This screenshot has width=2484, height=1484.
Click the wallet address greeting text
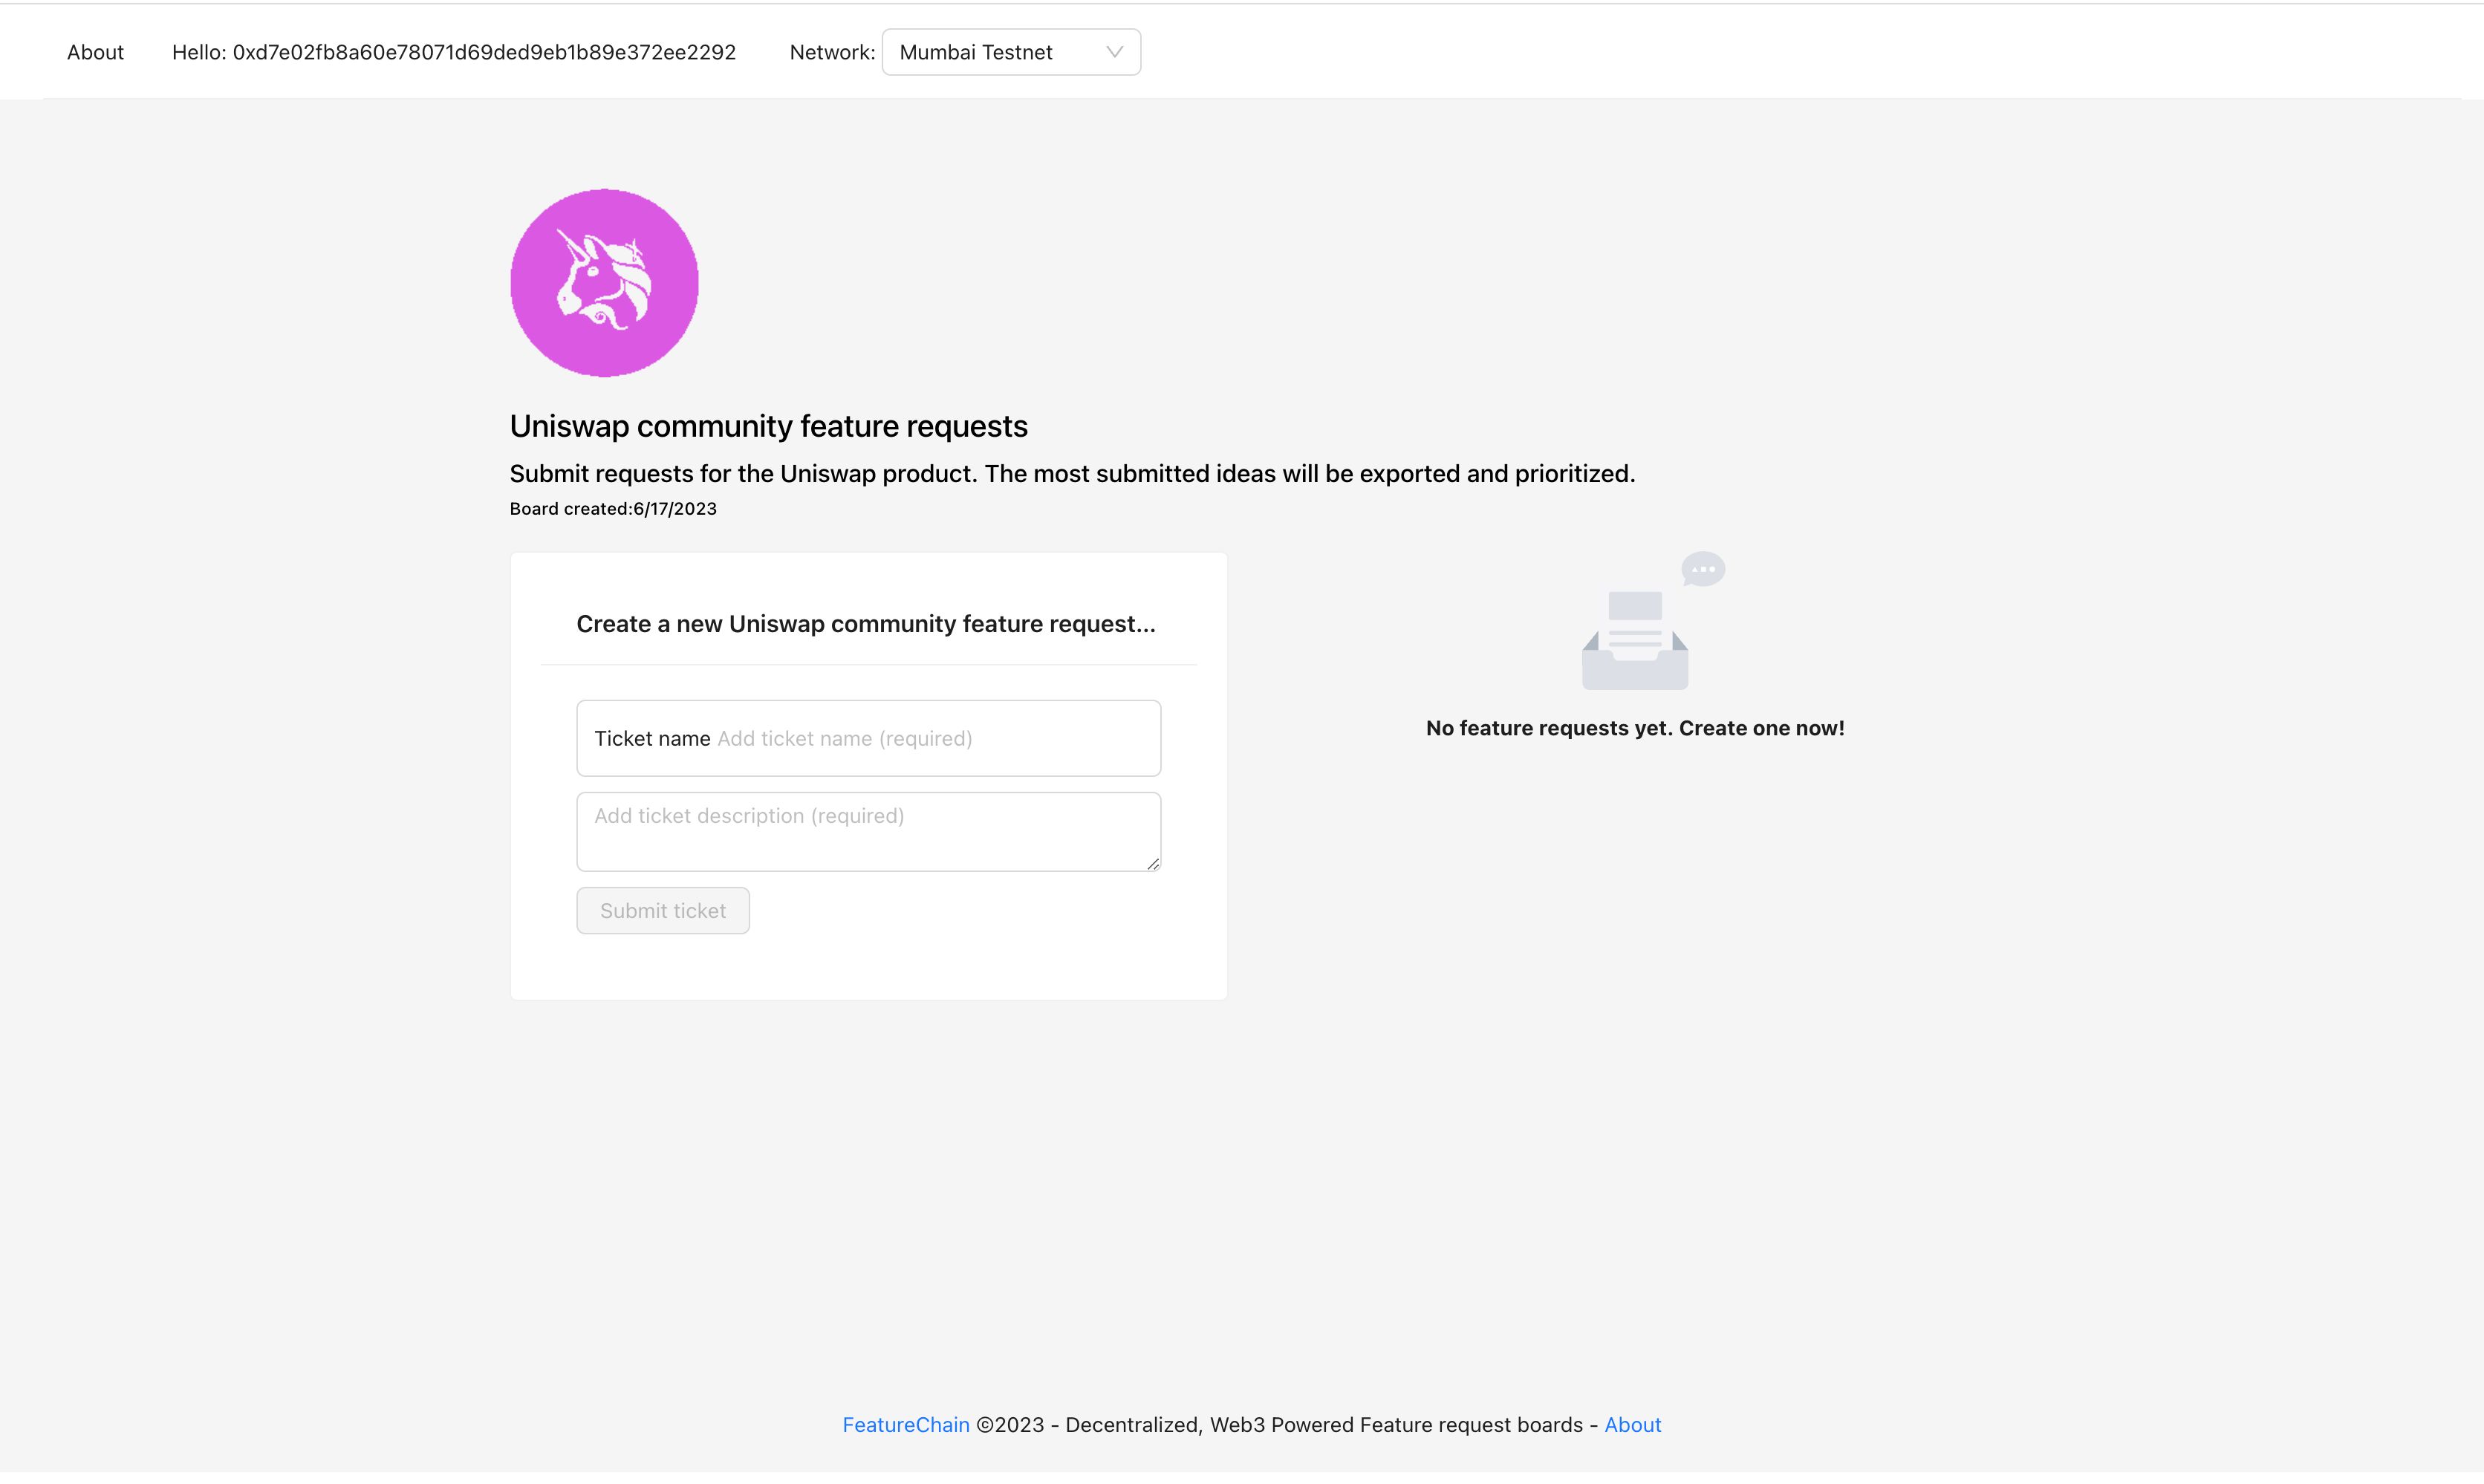pos(454,52)
